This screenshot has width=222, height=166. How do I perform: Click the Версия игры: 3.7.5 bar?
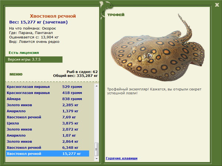(x=34, y=59)
